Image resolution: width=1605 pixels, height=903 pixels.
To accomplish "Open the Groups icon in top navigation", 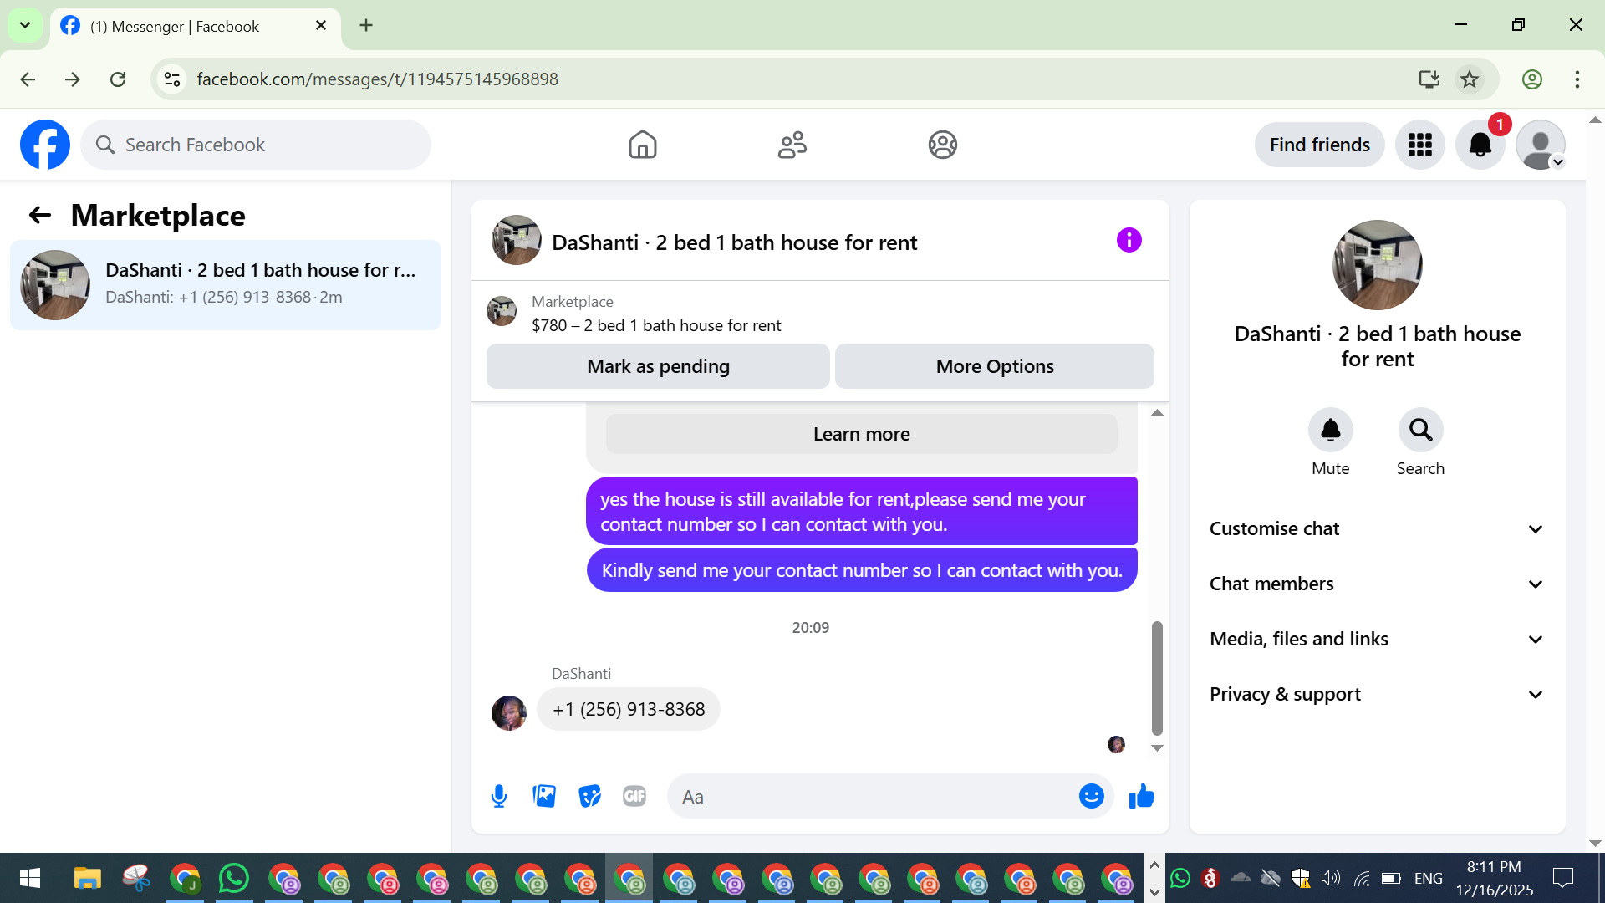I will point(943,145).
